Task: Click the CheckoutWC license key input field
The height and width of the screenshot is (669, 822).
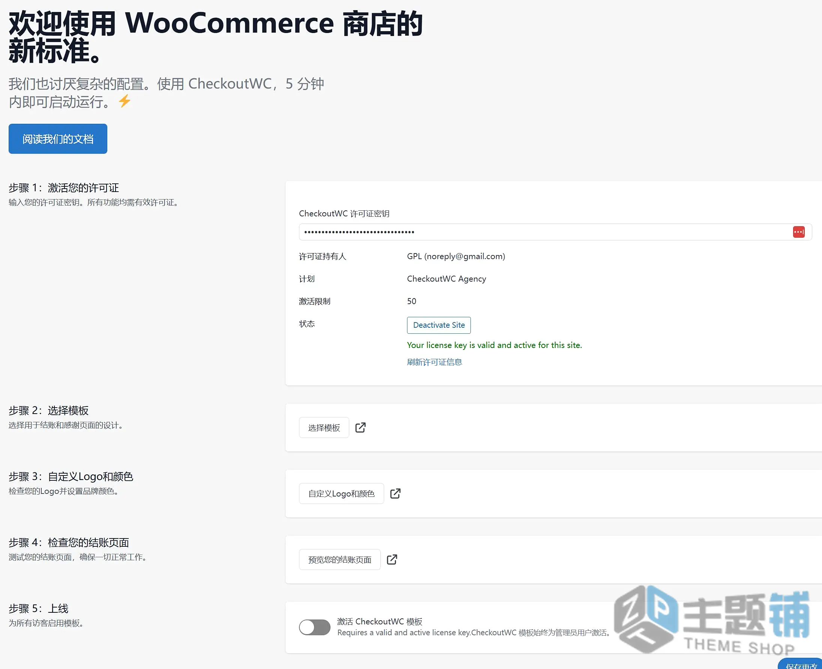Action: click(x=555, y=232)
